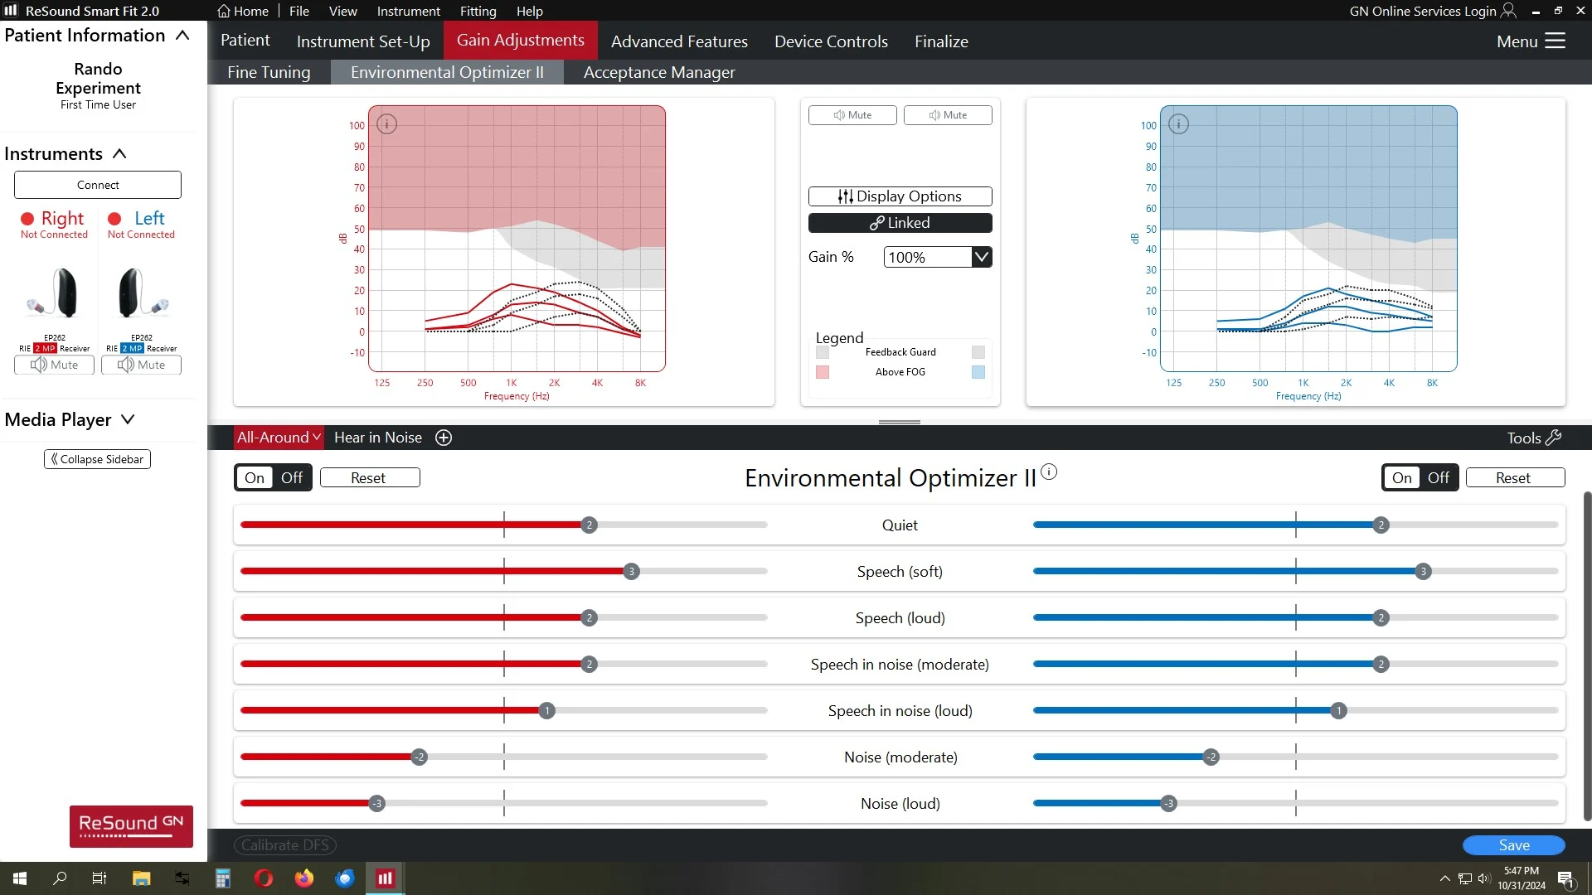This screenshot has height=895, width=1592.
Task: Click the left hearing instrument image
Action: (x=143, y=293)
